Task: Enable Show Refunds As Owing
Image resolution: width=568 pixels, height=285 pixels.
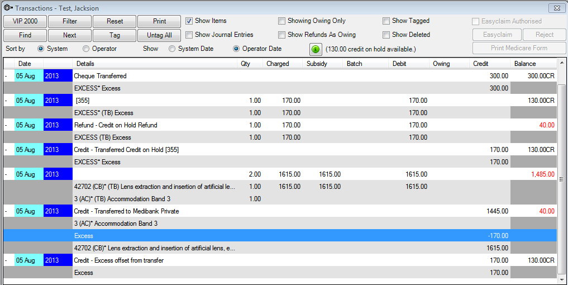Action: [281, 35]
